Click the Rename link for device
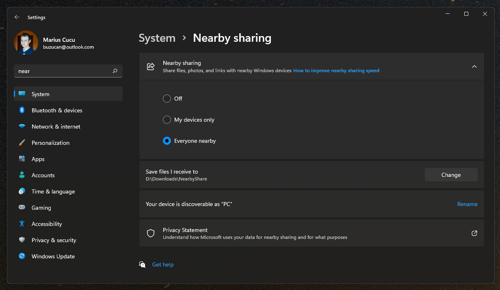This screenshot has width=500, height=290. [x=467, y=204]
